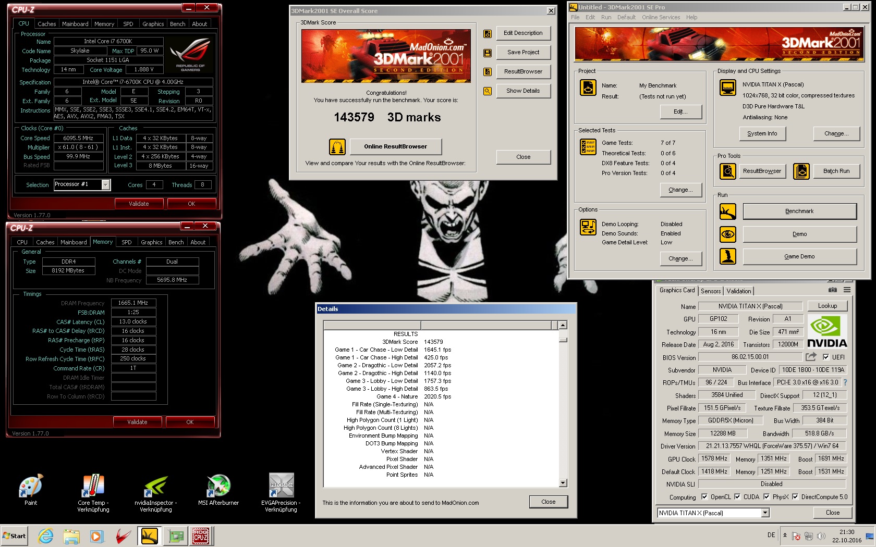Open the NVIDIA TITAN X GPU selection dropdown

[765, 513]
